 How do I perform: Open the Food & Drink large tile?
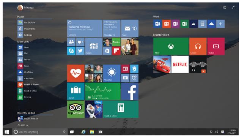coord(121,109)
